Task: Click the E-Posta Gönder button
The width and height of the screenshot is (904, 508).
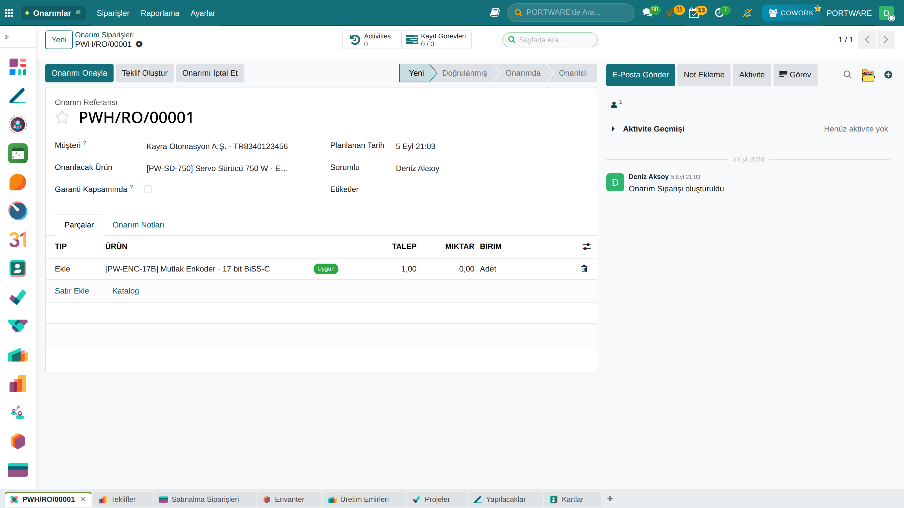Action: [640, 75]
